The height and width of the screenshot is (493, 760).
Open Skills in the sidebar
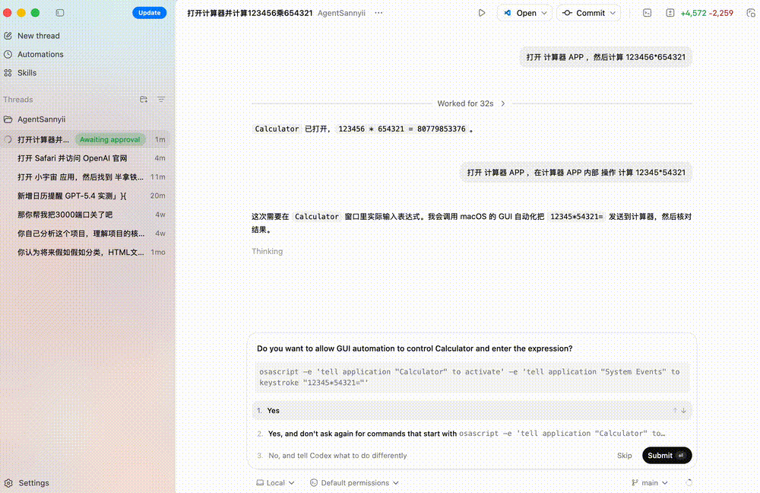tap(27, 73)
